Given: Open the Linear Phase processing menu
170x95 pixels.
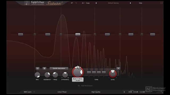Looking at the screenshot, I should pyautogui.click(x=62, y=92).
